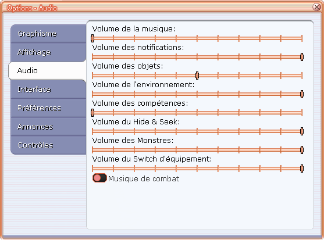Switch to the Contrôles tab
Image resolution: width=324 pixels, height=240 pixels.
(48, 145)
